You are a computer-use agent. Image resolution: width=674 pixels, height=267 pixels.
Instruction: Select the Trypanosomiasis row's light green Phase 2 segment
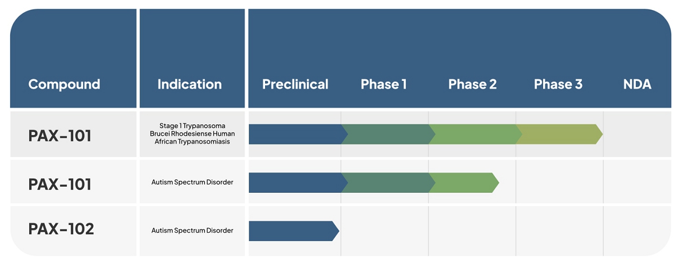coord(475,134)
